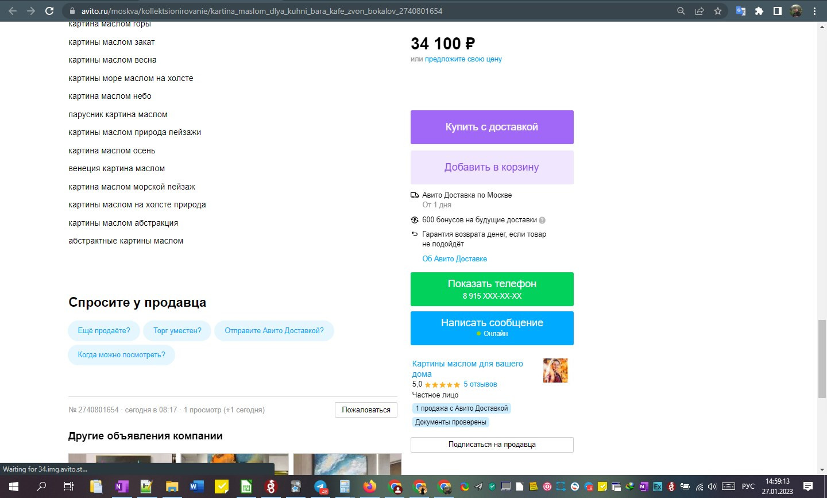
Task: Switch the РУС keyboard language
Action: 748,487
